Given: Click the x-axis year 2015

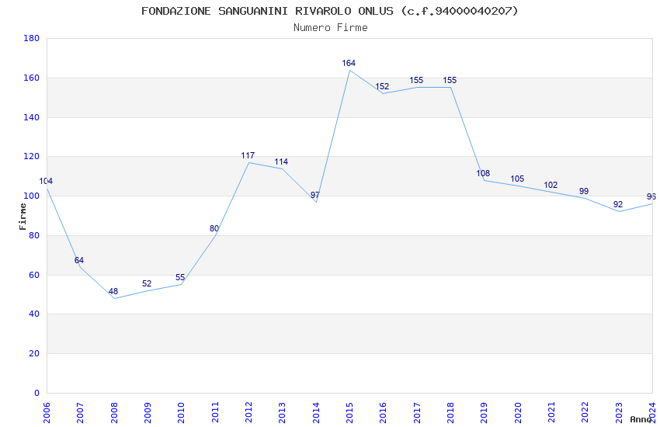Looking at the screenshot, I should (349, 412).
